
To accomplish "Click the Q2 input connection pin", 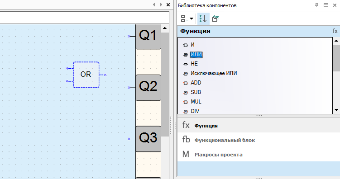I will pos(129,87).
